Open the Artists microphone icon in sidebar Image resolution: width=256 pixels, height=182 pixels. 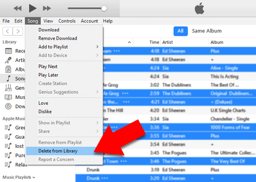[8, 60]
